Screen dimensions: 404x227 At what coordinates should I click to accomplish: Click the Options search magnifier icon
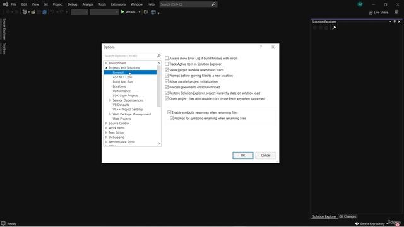(x=158, y=56)
